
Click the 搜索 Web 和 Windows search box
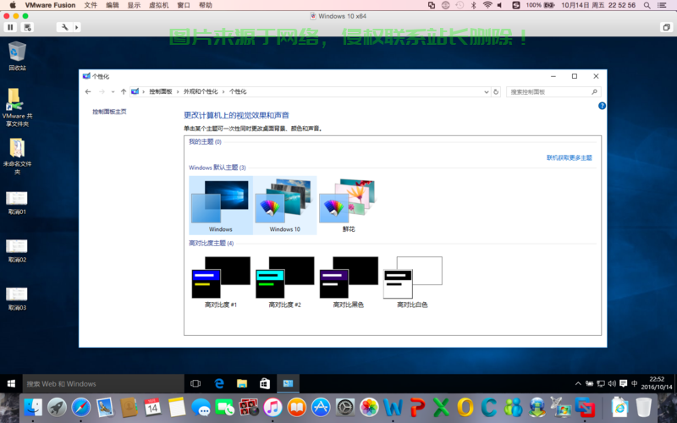pyautogui.click(x=103, y=383)
